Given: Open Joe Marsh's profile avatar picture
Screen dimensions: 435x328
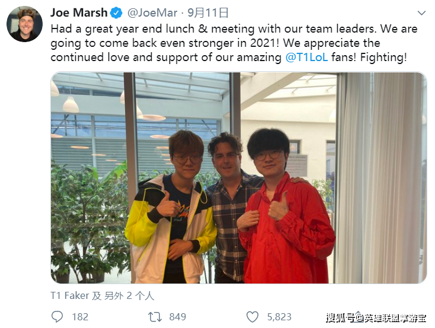Looking at the screenshot, I should click(24, 24).
